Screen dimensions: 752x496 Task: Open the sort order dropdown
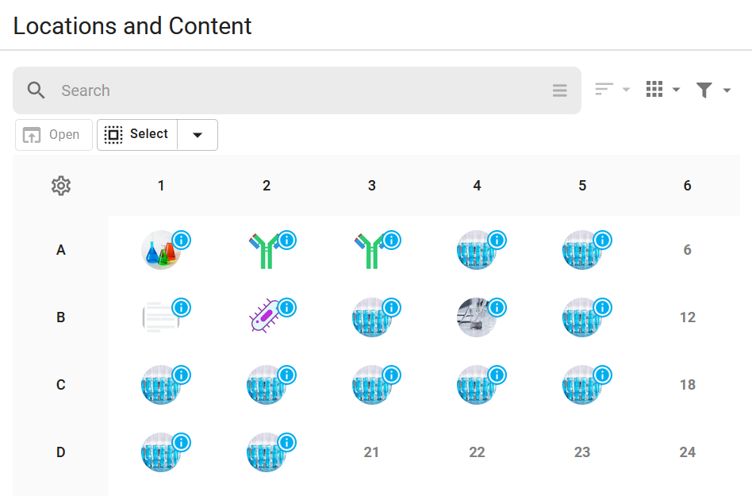pos(612,89)
